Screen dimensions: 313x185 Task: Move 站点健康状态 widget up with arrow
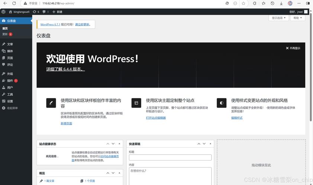point(108,144)
